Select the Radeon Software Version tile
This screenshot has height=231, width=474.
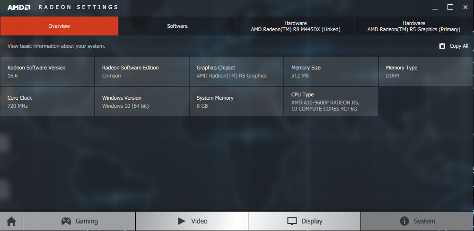tap(47, 71)
